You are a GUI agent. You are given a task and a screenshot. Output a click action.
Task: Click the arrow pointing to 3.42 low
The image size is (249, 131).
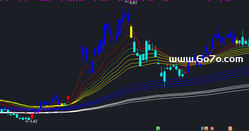click(x=27, y=121)
